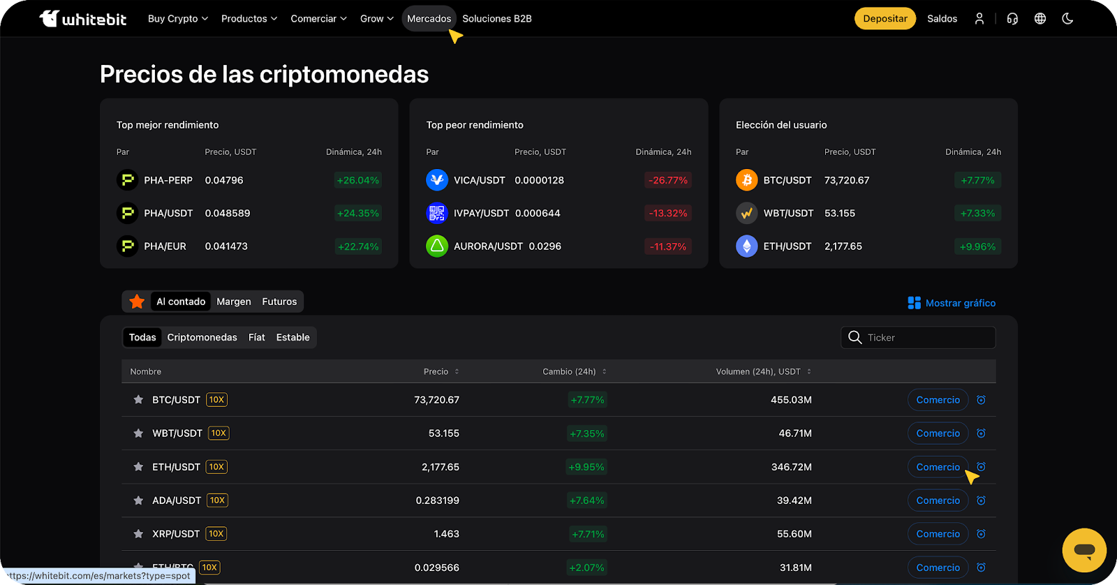Expand the Grow menu
Screen dimensions: 1117x585
click(x=376, y=19)
